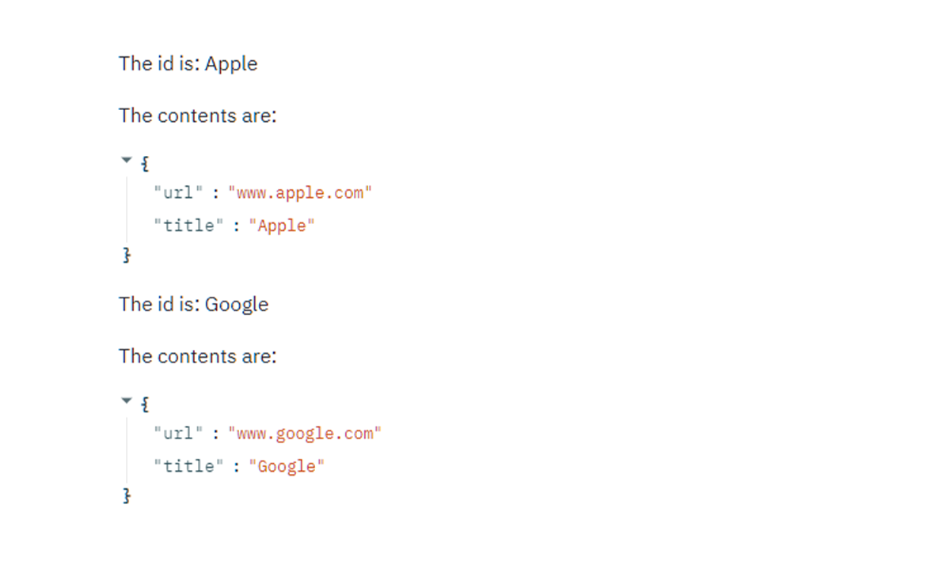Click the "www.apple.com" string value
Viewport: 950px width, 573px height.
point(299,192)
